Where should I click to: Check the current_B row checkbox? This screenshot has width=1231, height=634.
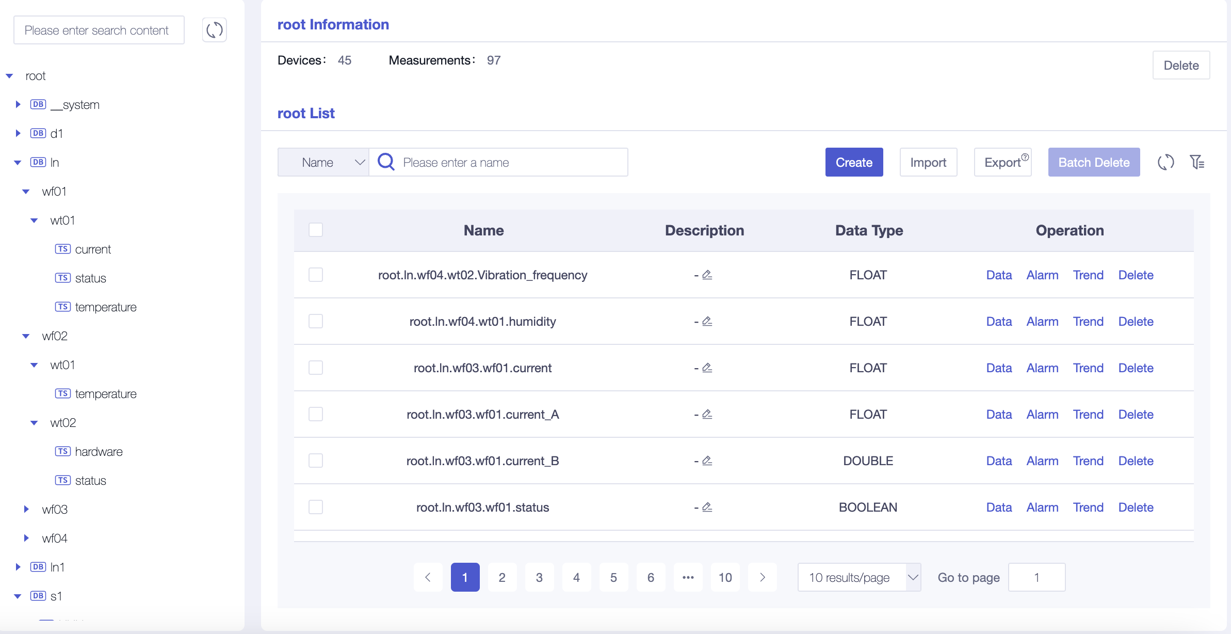coord(316,461)
